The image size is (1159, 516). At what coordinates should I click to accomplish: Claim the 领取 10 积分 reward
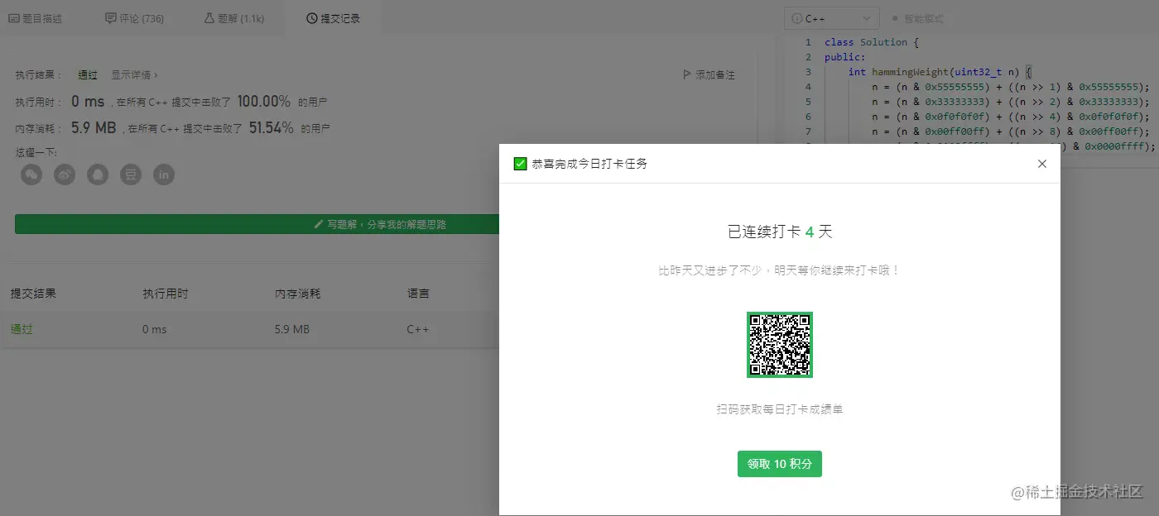[779, 464]
